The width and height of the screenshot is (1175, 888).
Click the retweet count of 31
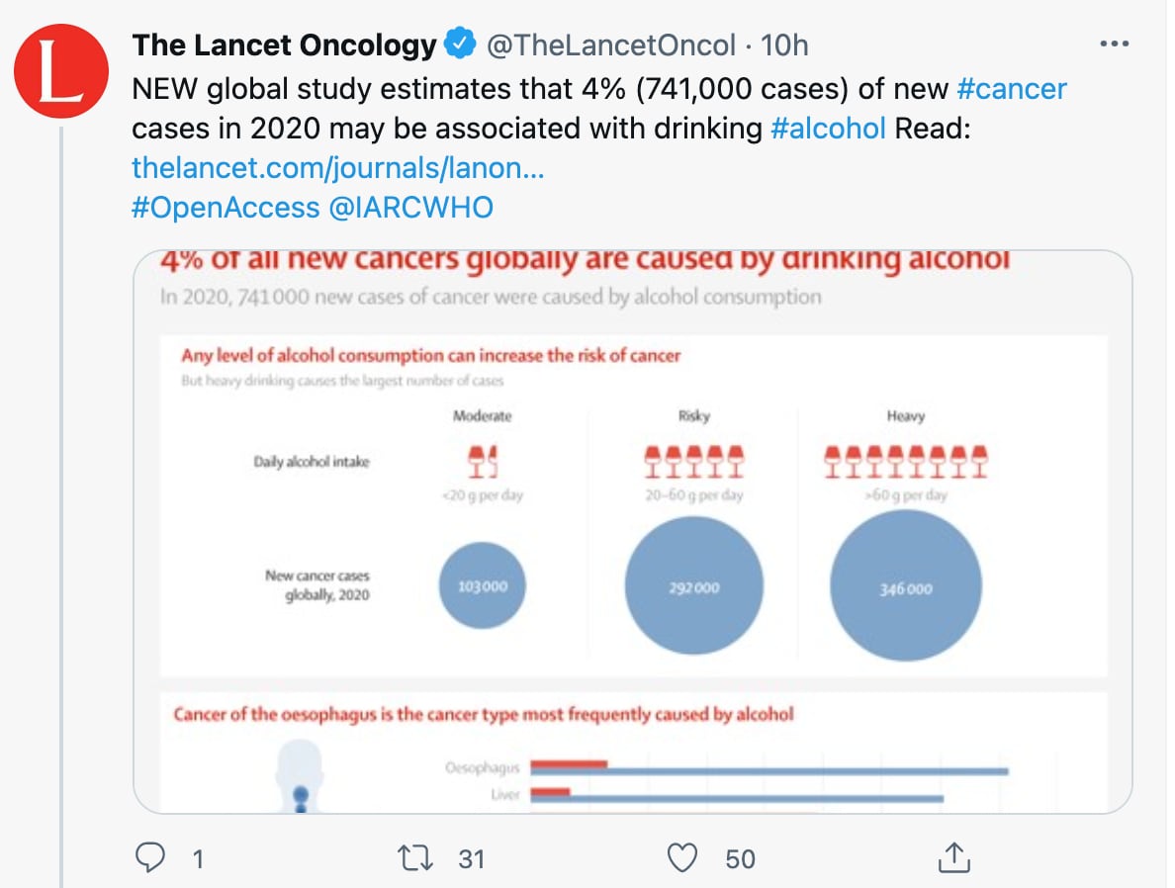(472, 858)
